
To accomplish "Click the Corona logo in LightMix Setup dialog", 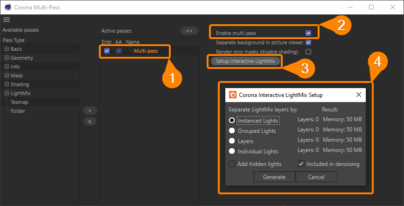I will click(233, 95).
